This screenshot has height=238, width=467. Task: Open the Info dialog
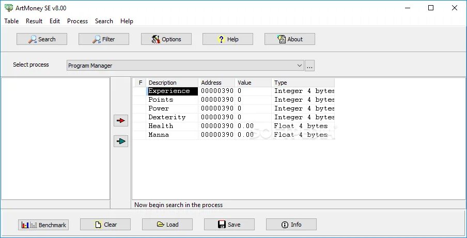pyautogui.click(x=291, y=225)
